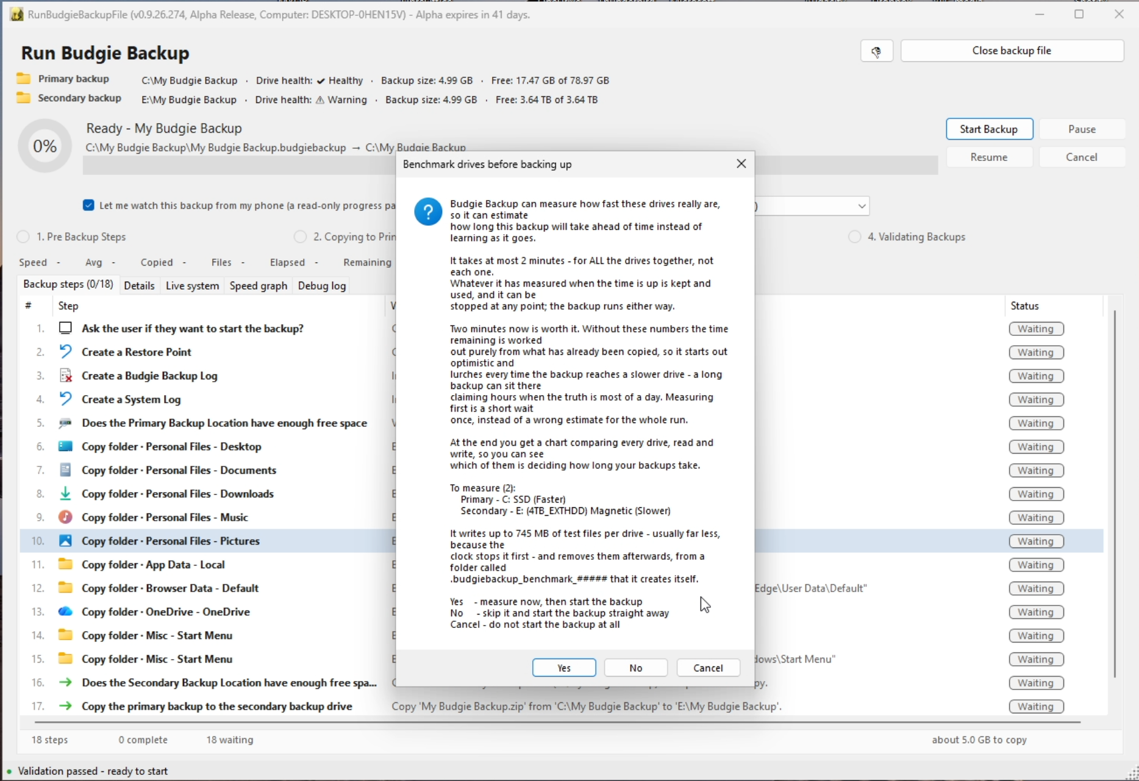Open the Details tab

(139, 285)
